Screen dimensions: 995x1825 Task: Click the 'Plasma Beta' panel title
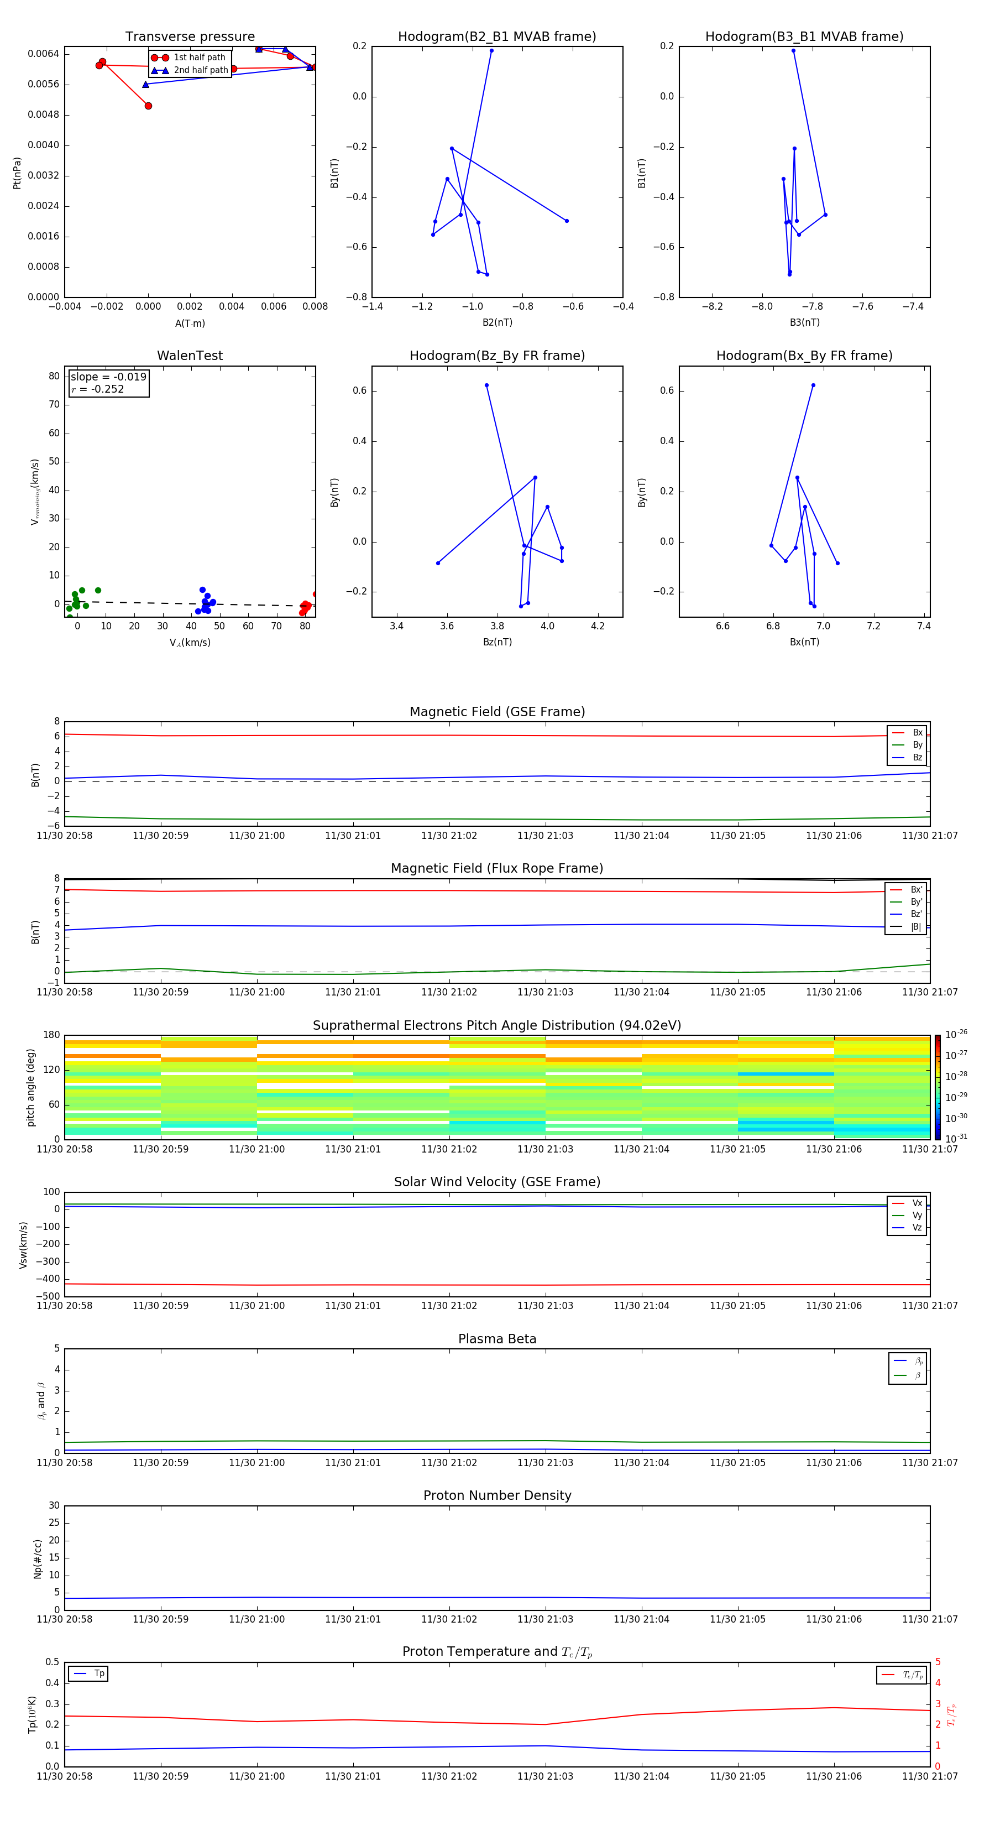point(497,1339)
